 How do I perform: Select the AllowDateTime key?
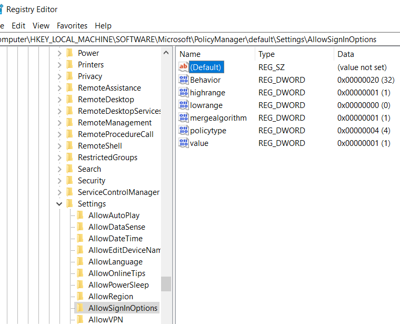coord(115,239)
